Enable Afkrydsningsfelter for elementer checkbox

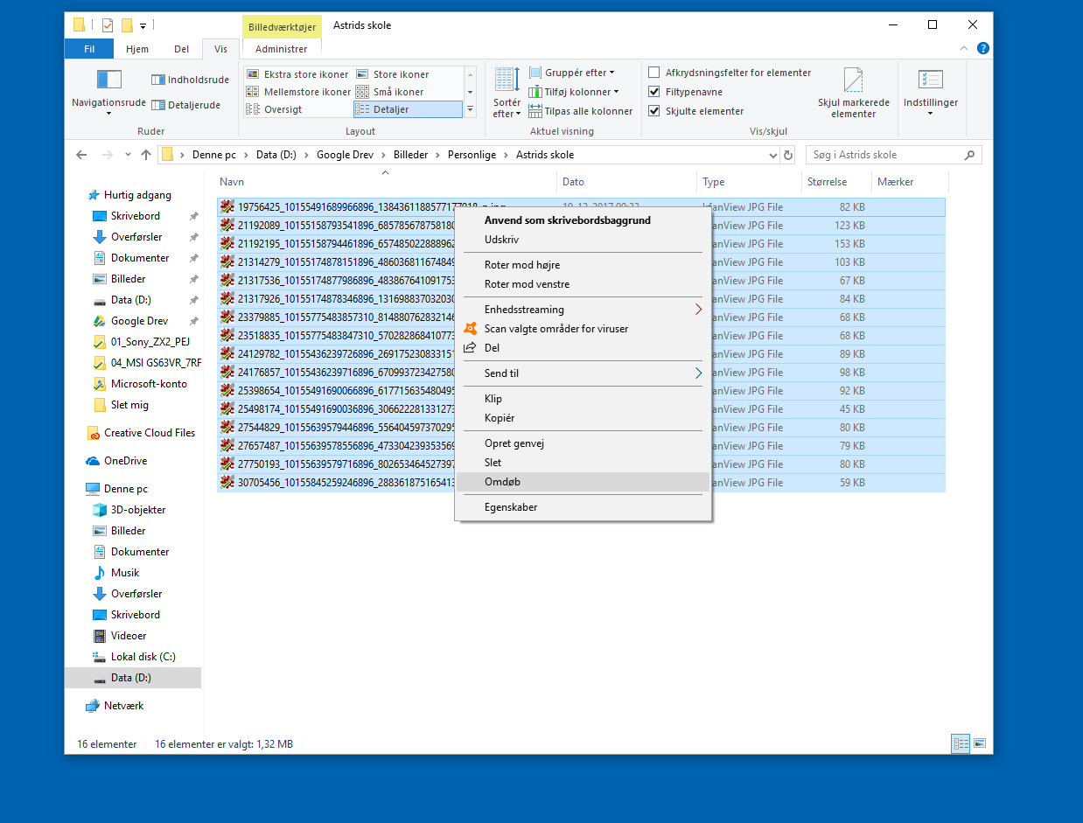pos(654,73)
